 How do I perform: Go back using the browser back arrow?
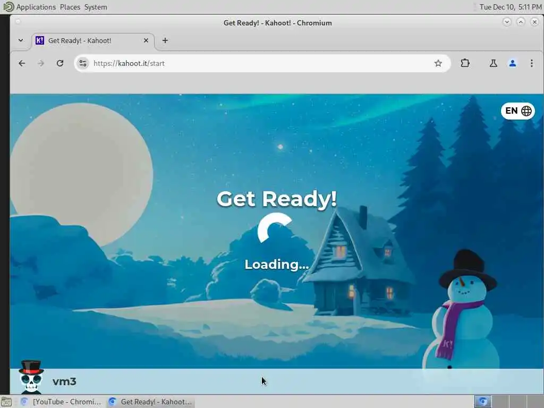(x=22, y=63)
